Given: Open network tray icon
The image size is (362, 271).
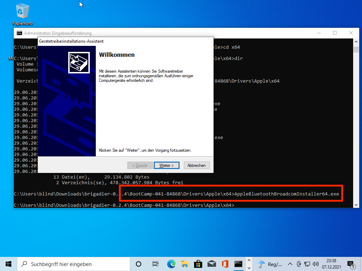Looking at the screenshot, I should click(x=307, y=264).
